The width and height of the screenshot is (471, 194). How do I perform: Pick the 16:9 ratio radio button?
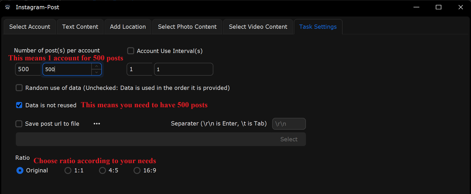coord(137,171)
